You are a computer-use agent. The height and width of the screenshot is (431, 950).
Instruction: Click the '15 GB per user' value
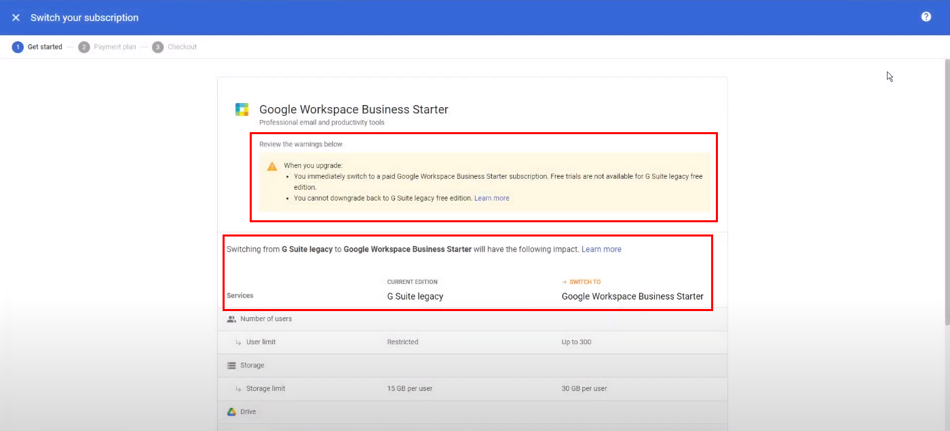pos(410,389)
